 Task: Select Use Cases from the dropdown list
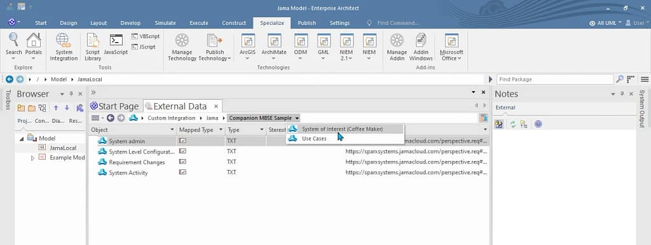pyautogui.click(x=345, y=139)
